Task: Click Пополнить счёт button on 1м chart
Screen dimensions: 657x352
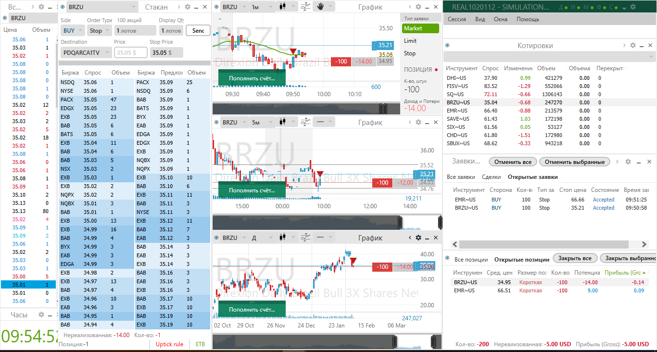Action: tap(252, 78)
